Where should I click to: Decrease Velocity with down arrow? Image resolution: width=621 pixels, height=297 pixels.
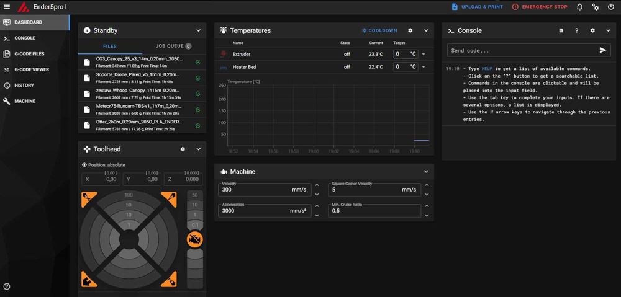pyautogui.click(x=317, y=194)
